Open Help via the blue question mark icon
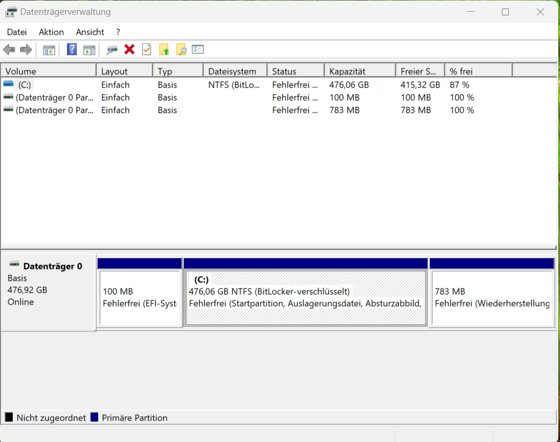This screenshot has width=560, height=442. [72, 49]
